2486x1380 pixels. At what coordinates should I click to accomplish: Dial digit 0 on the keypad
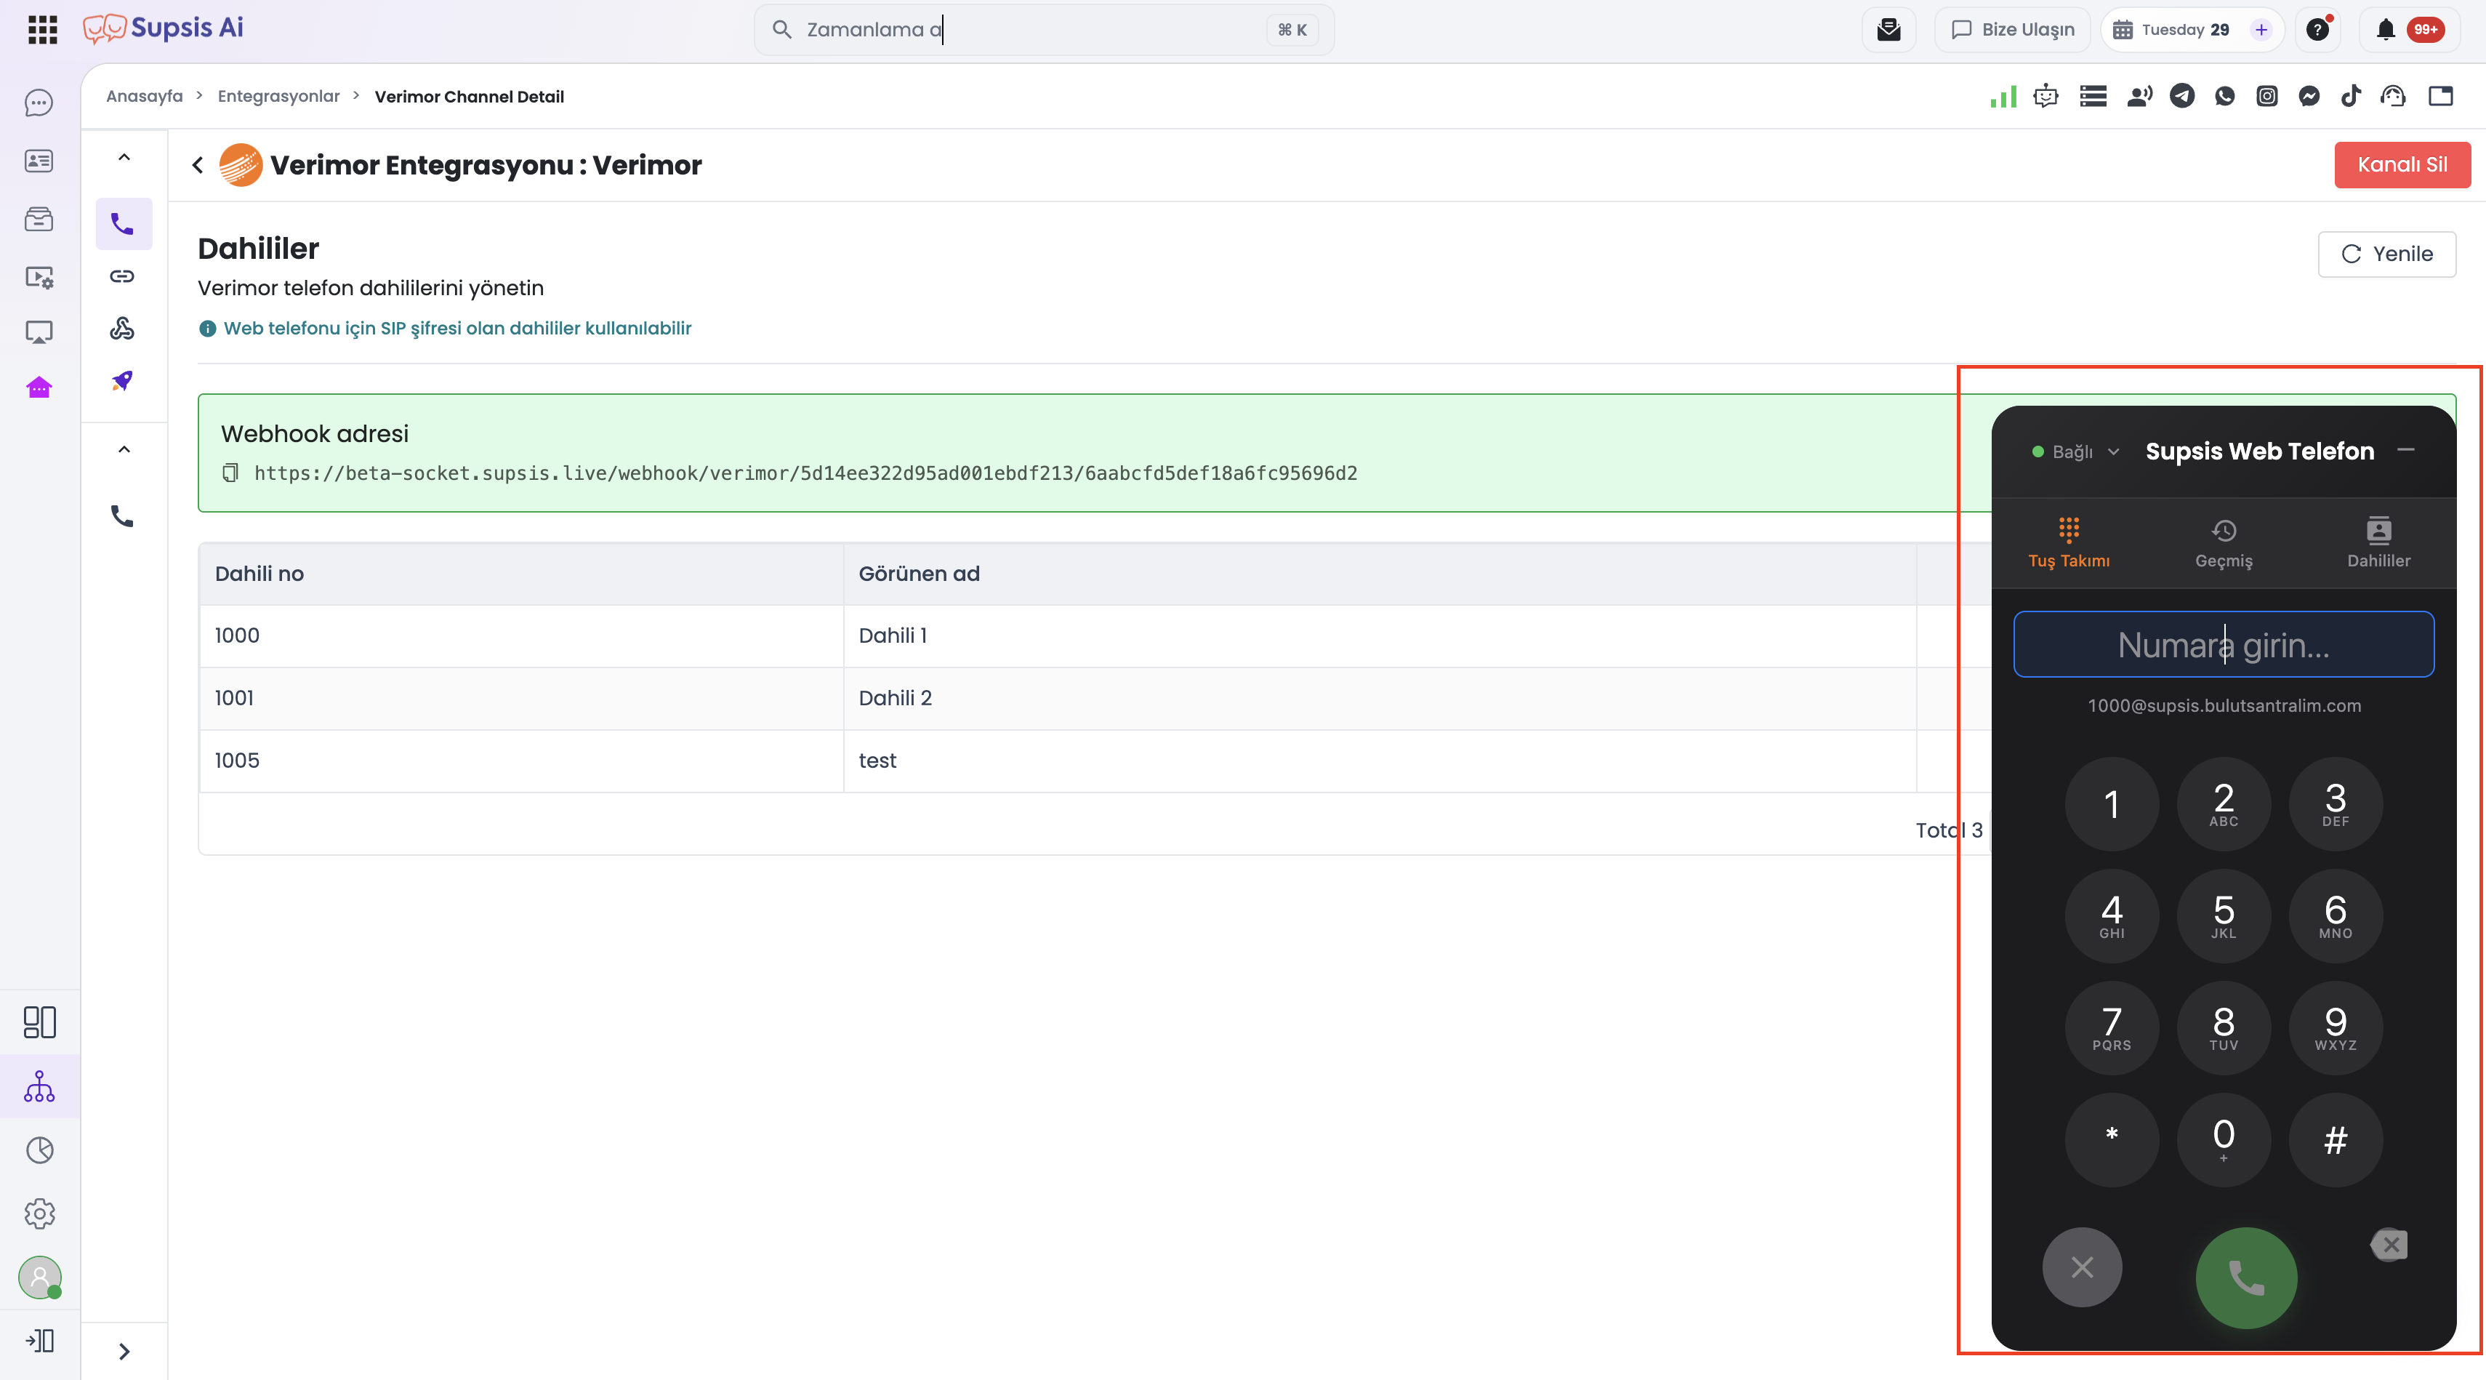[x=2224, y=1140]
